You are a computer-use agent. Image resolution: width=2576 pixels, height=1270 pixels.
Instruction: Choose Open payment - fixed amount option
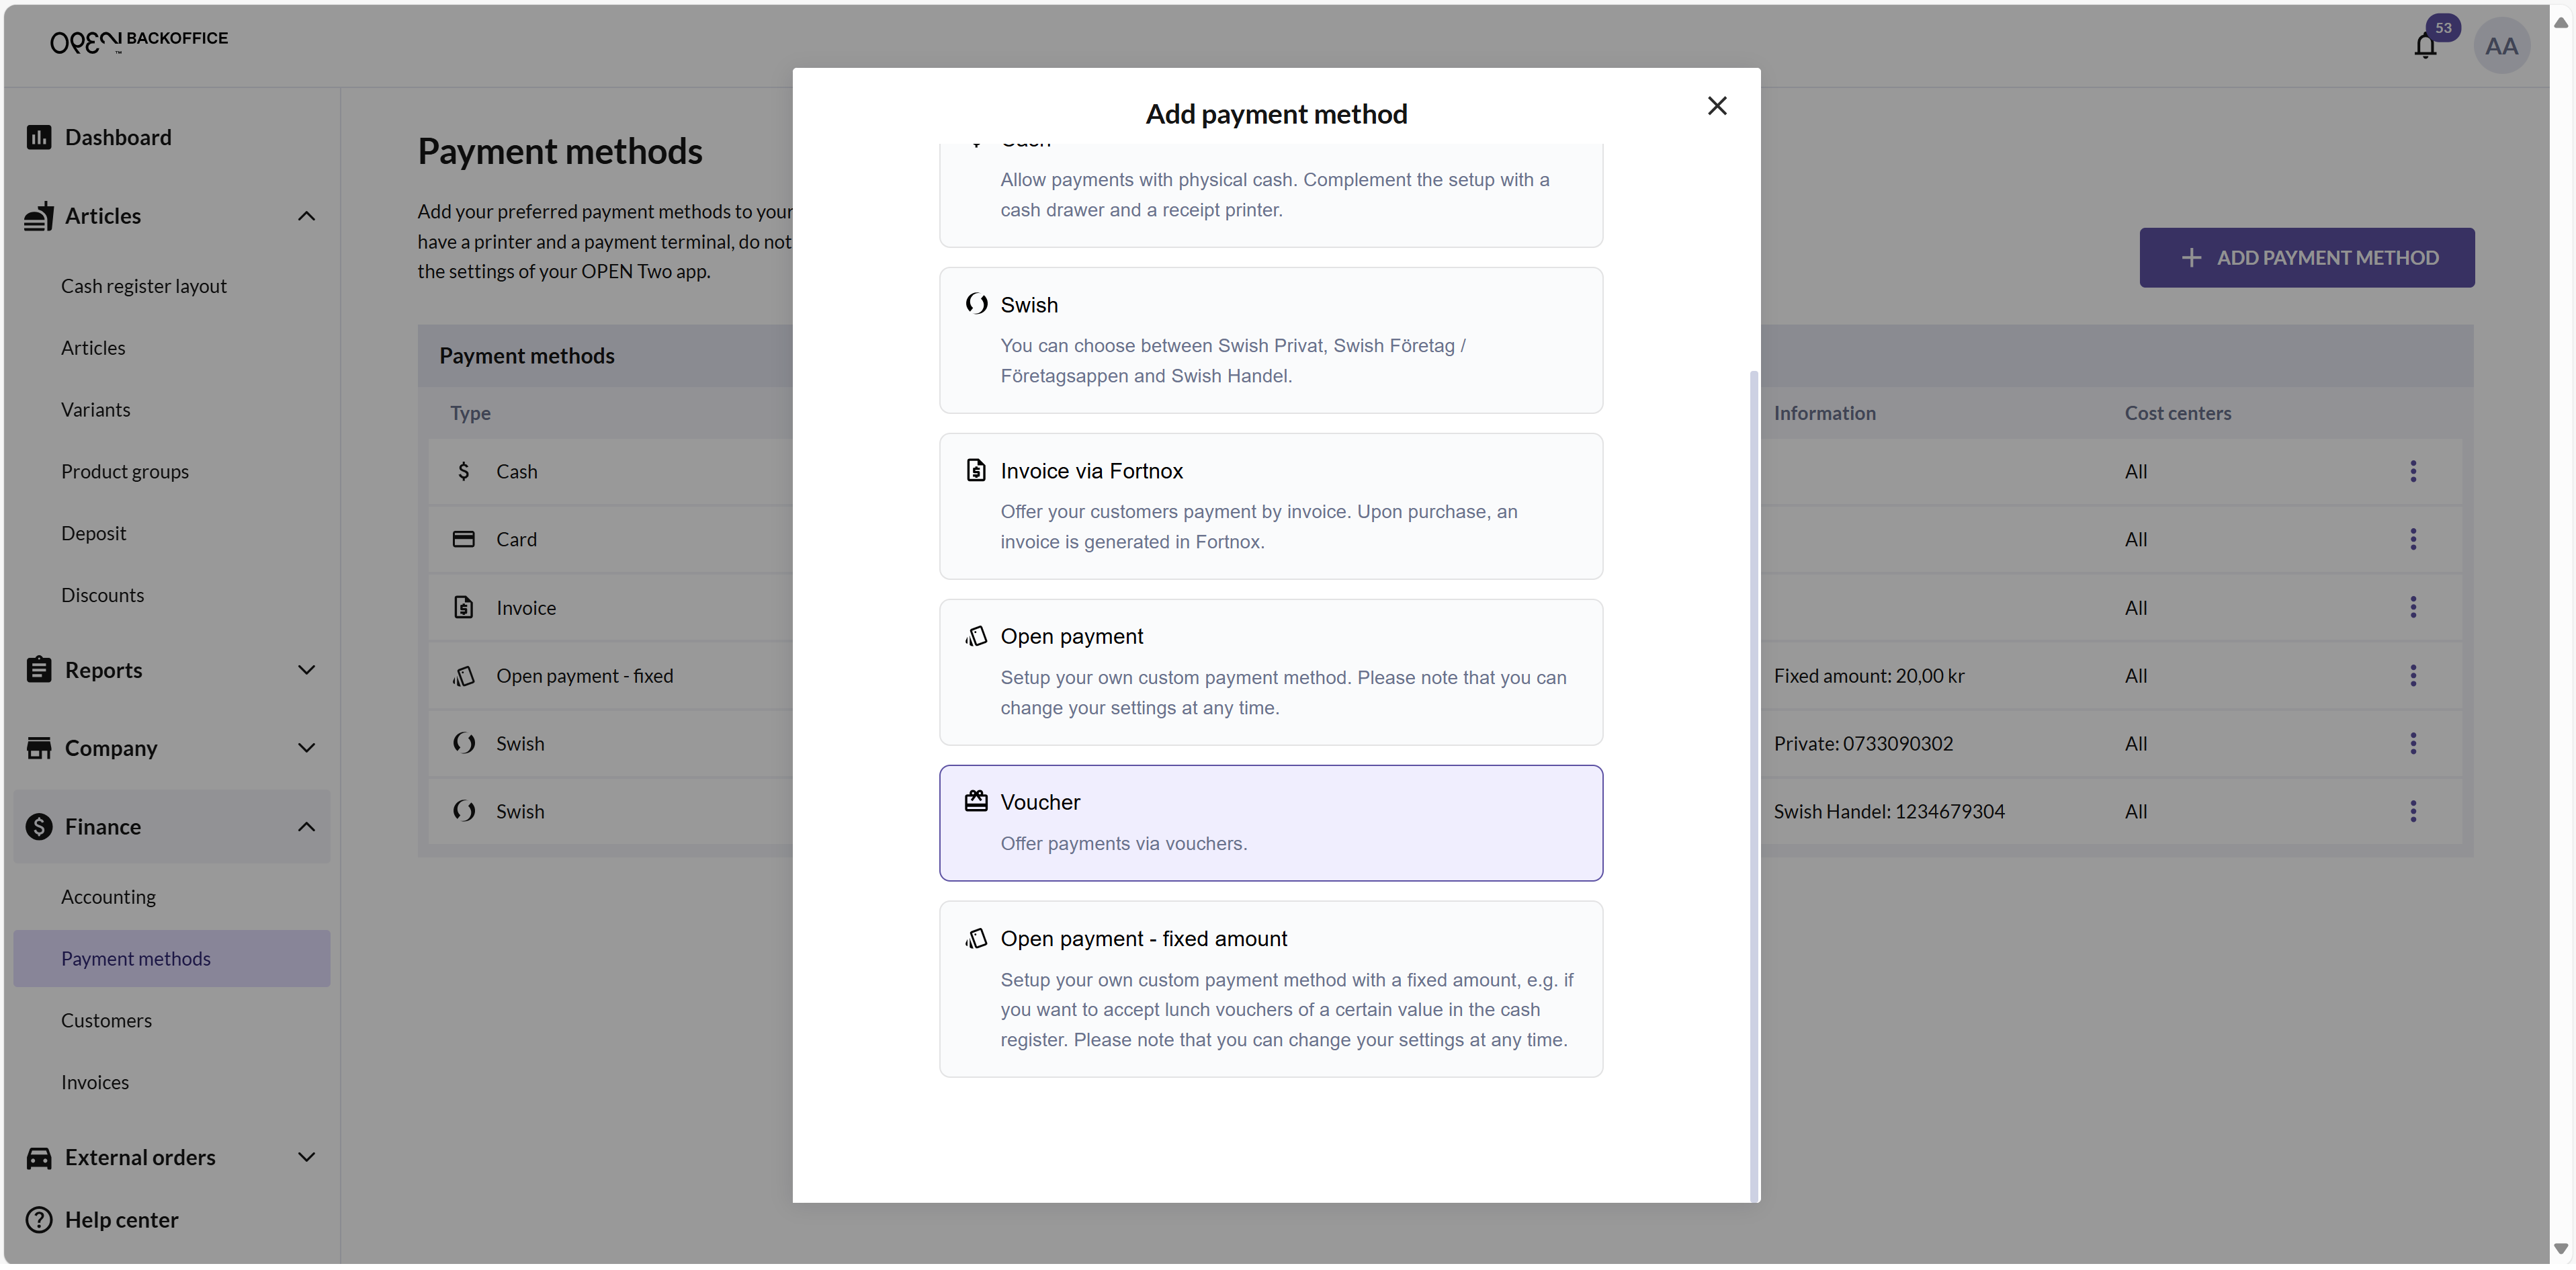[x=1270, y=989]
